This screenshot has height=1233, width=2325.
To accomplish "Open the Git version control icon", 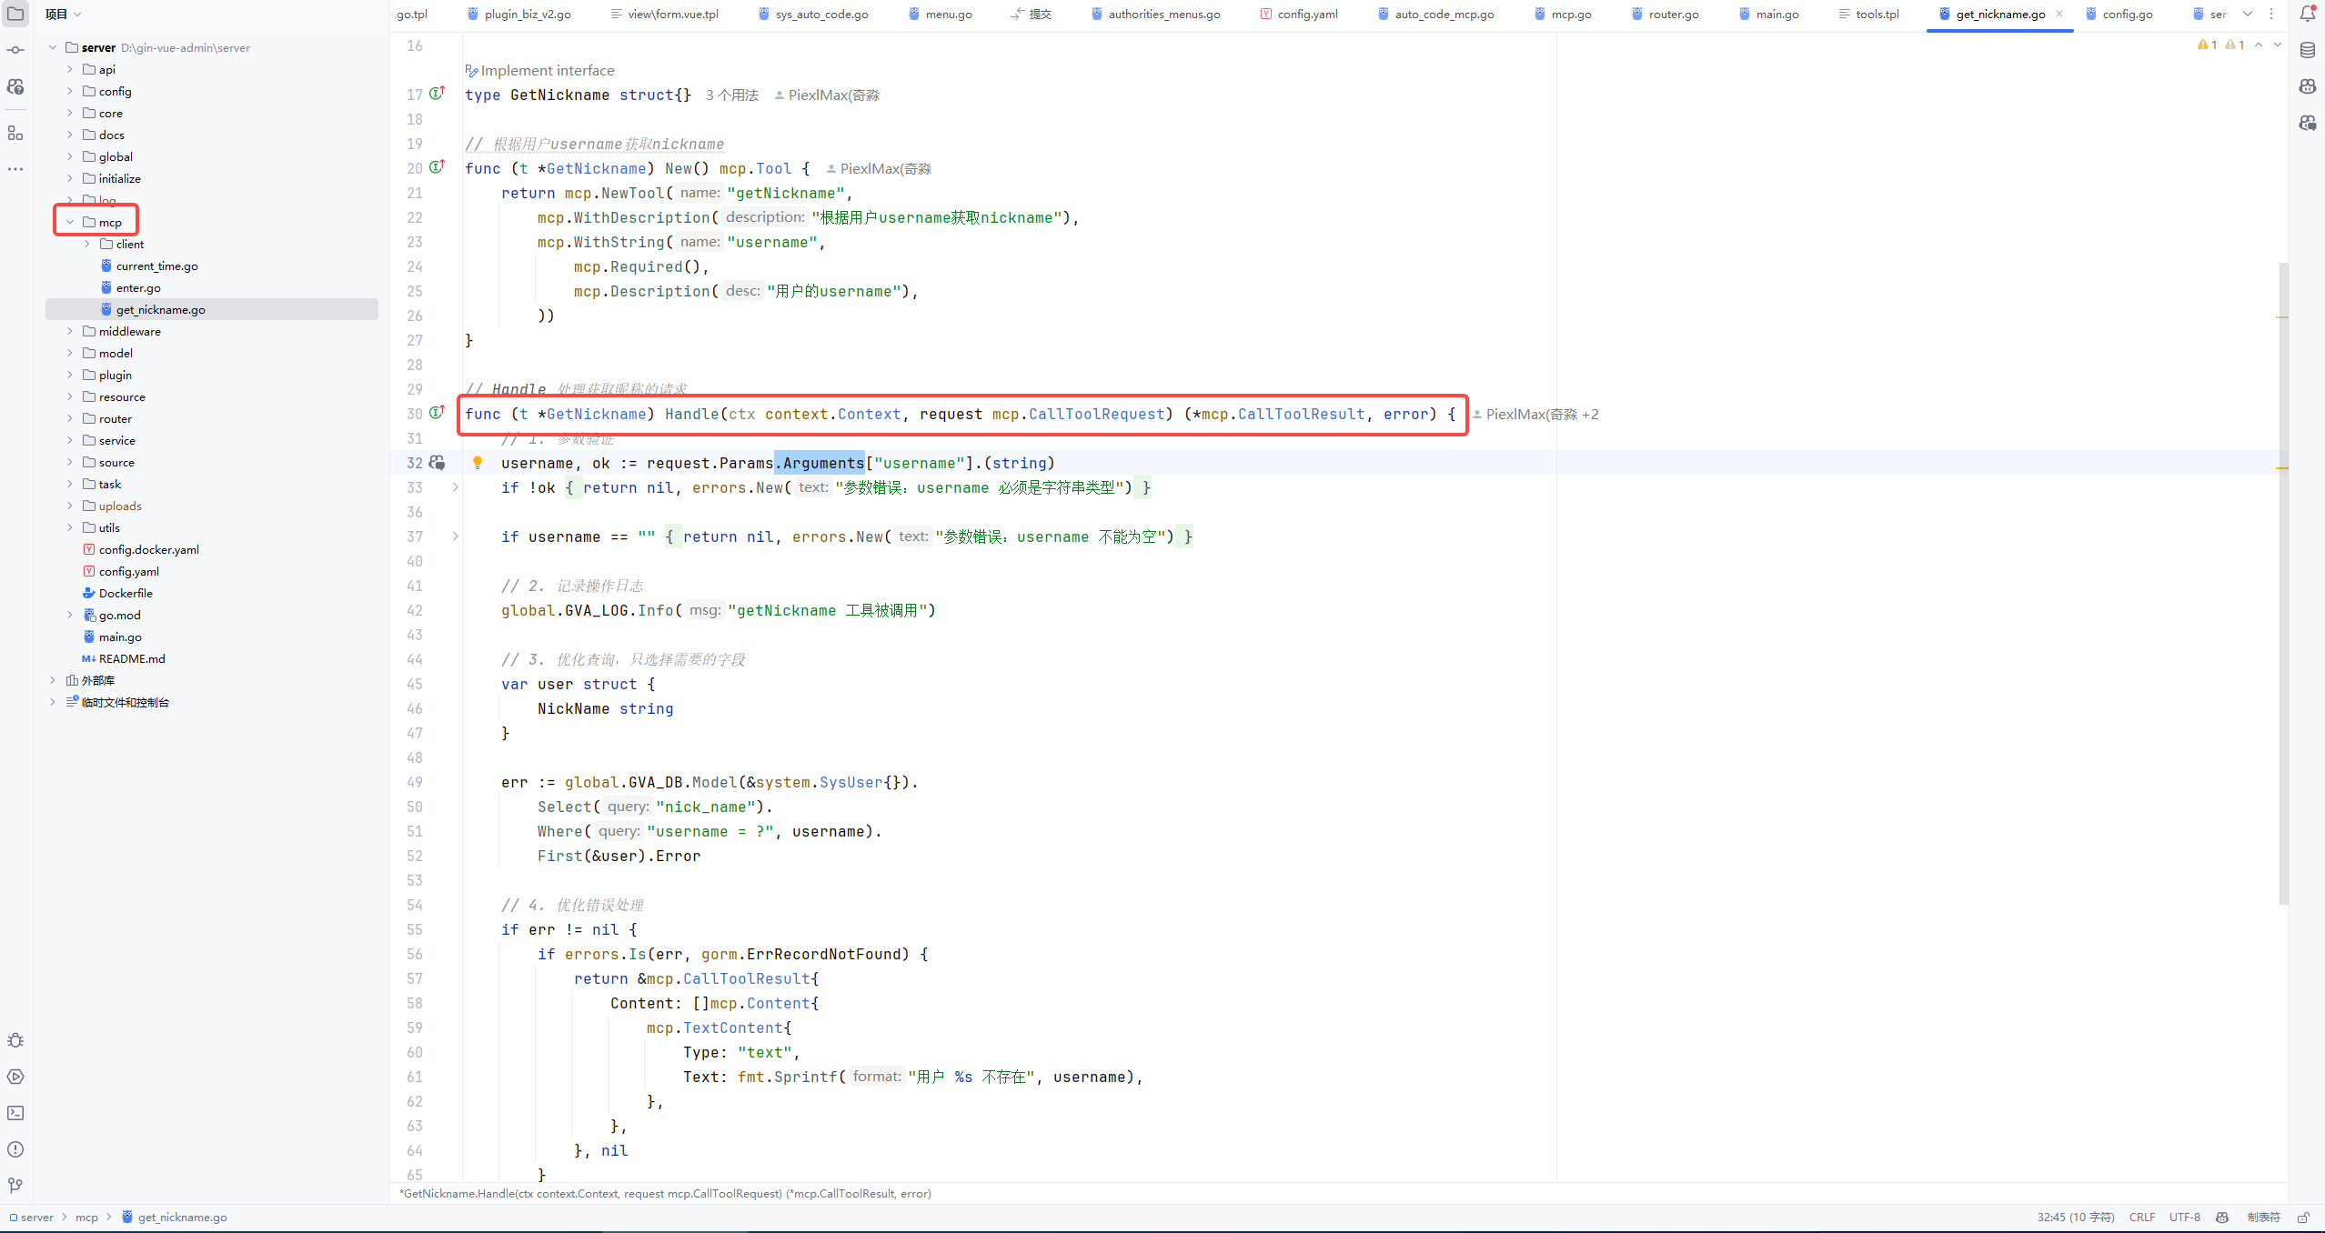I will click(15, 1185).
